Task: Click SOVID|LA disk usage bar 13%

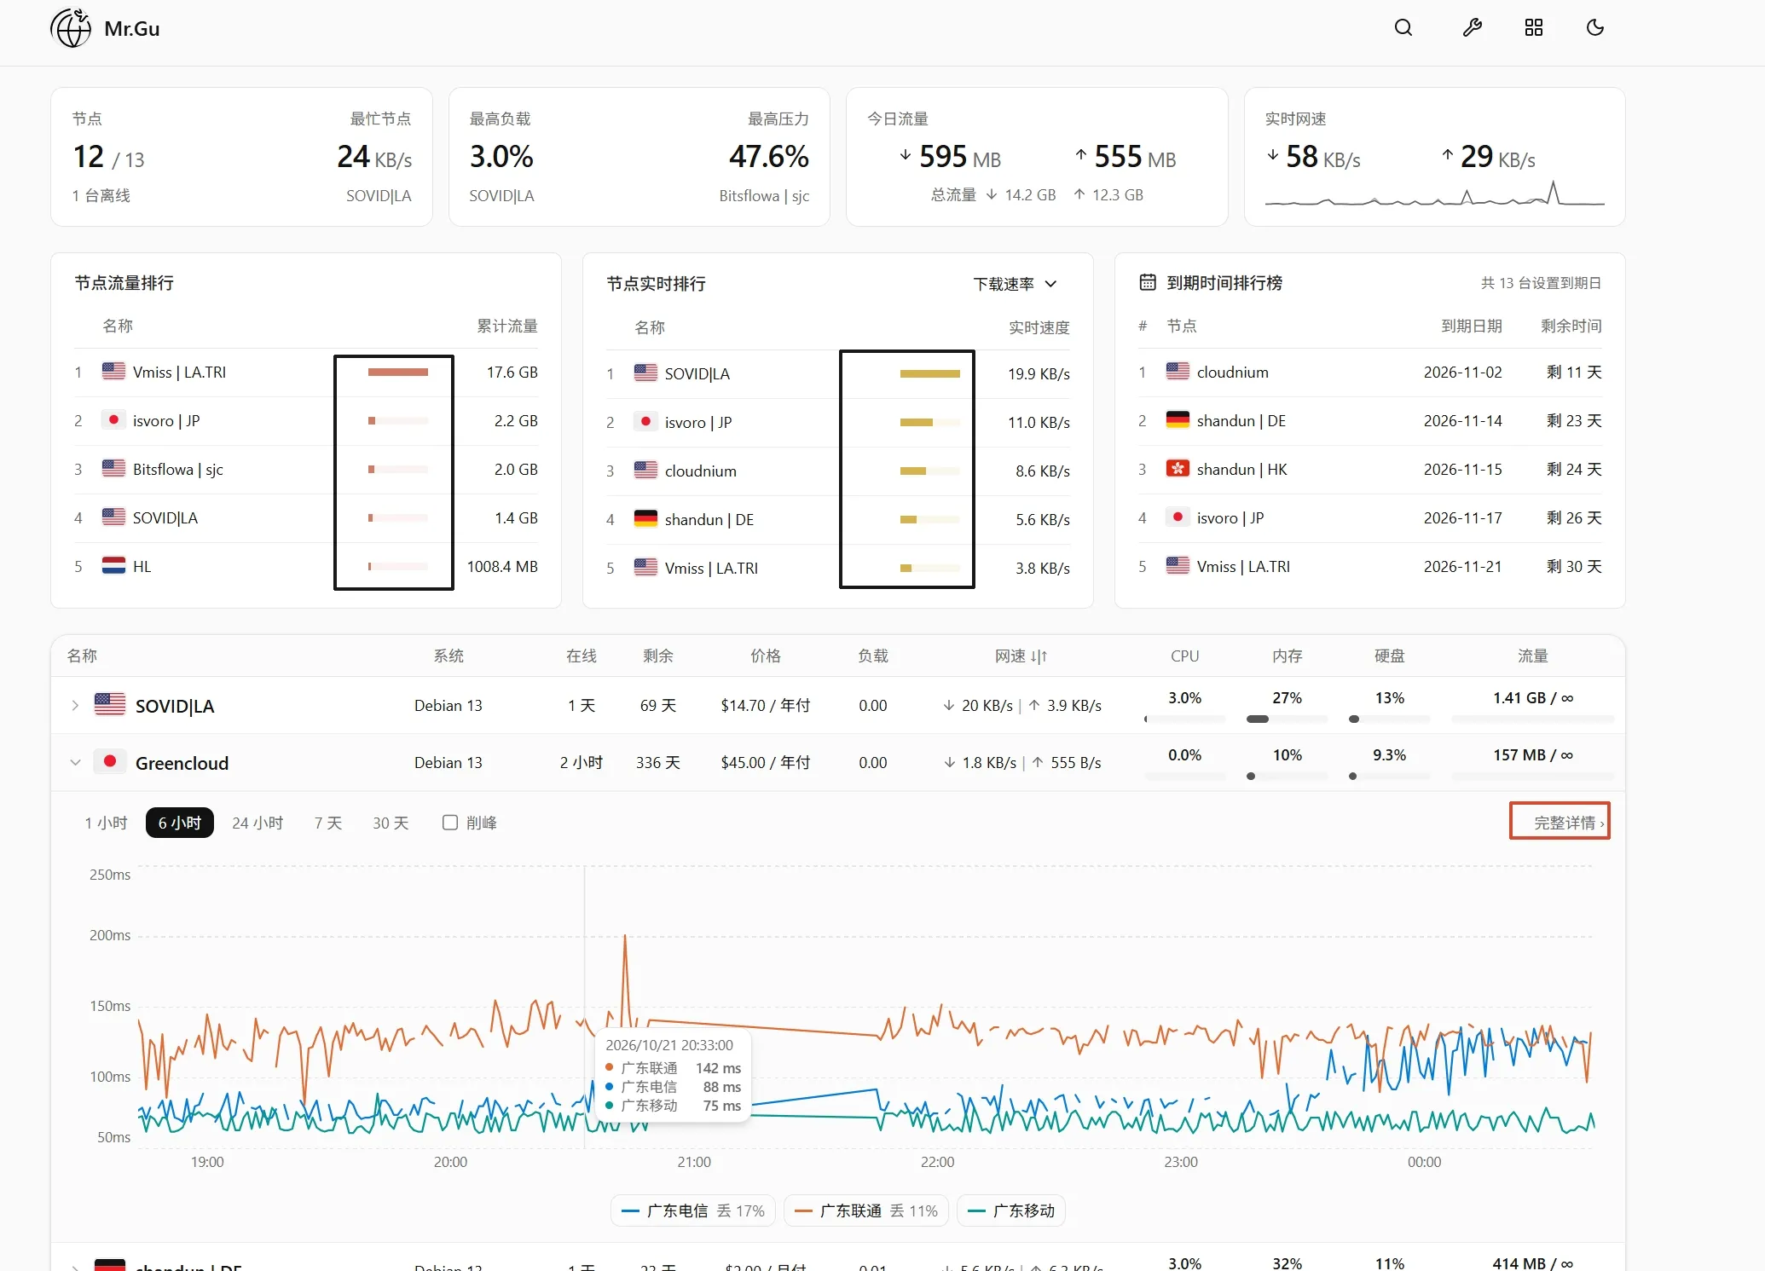Action: point(1389,719)
